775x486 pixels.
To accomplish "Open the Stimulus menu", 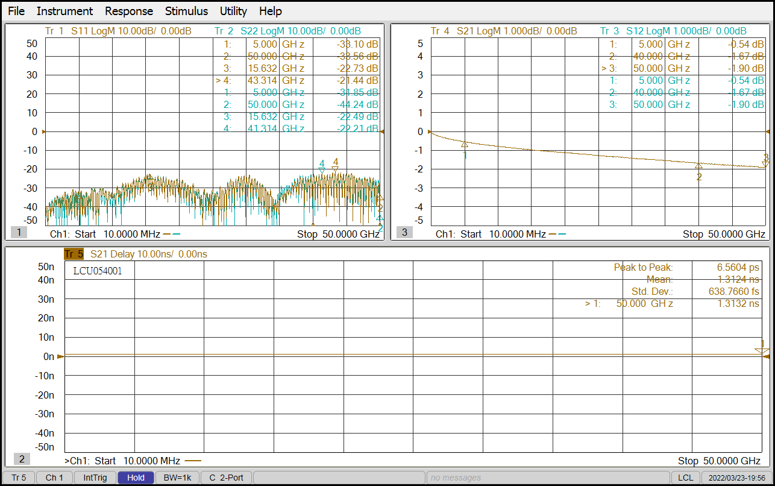I will click(x=186, y=11).
